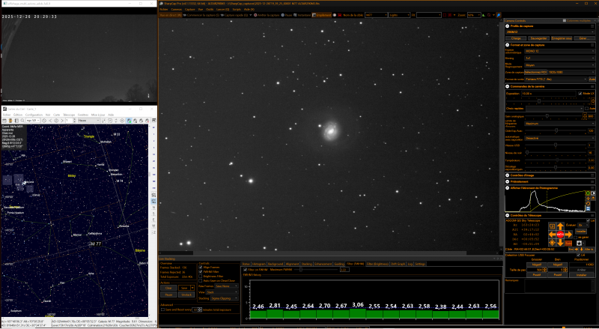The width and height of the screenshot is (599, 329).
Task: Click the green histogram stretch icon near Zoom
Action: [x=483, y=15]
